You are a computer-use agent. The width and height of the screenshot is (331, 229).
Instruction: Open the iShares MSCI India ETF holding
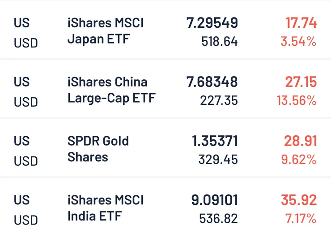106,208
